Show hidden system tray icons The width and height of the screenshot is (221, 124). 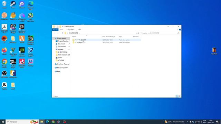(188, 122)
